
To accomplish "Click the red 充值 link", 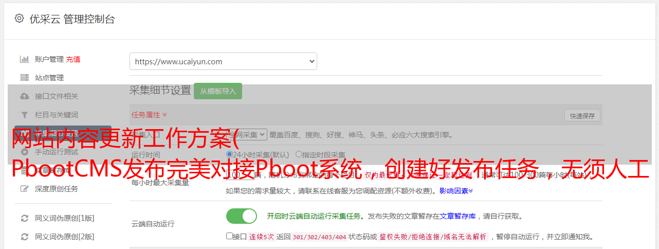I will (73, 59).
